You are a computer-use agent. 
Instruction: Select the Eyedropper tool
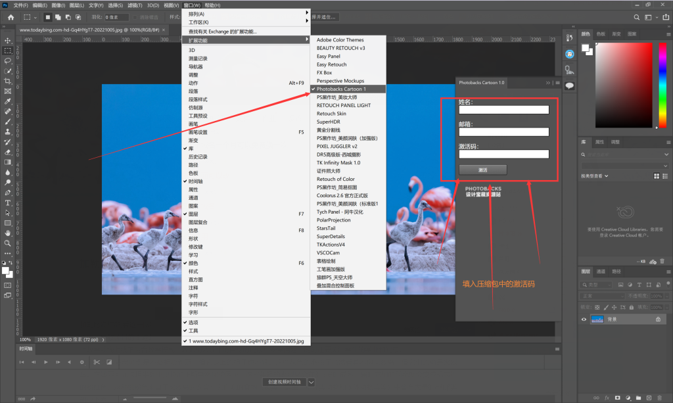(x=8, y=102)
